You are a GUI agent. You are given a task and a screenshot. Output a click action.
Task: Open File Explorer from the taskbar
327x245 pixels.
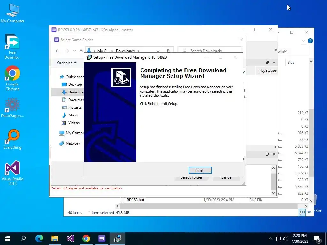point(55,239)
